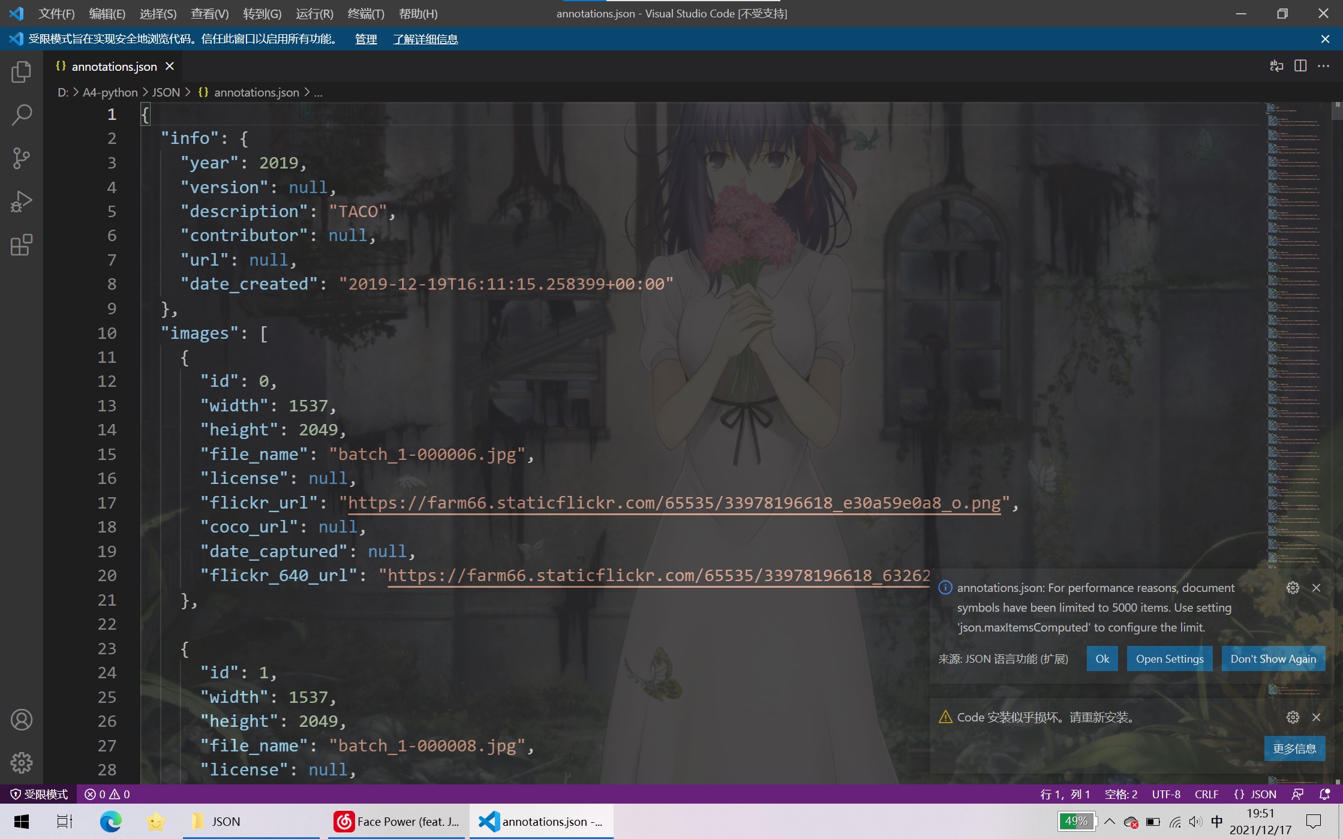Open the 运行(R) menu
The image size is (1343, 839).
point(314,13)
